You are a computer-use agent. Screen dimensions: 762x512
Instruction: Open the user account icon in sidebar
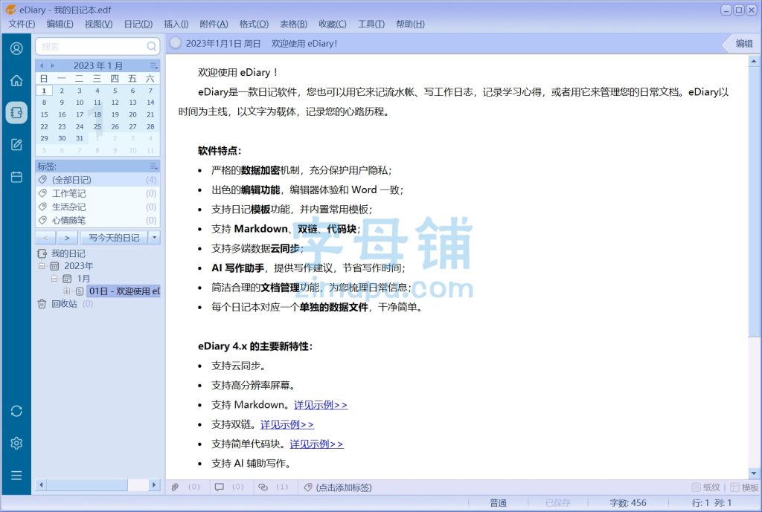point(16,48)
